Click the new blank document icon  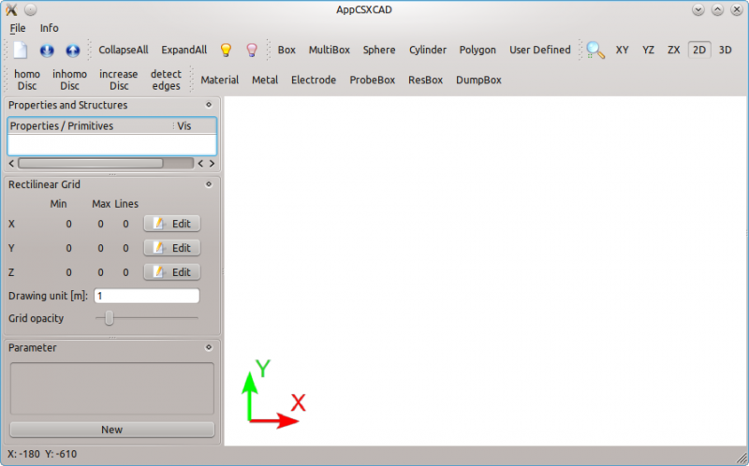coord(21,51)
